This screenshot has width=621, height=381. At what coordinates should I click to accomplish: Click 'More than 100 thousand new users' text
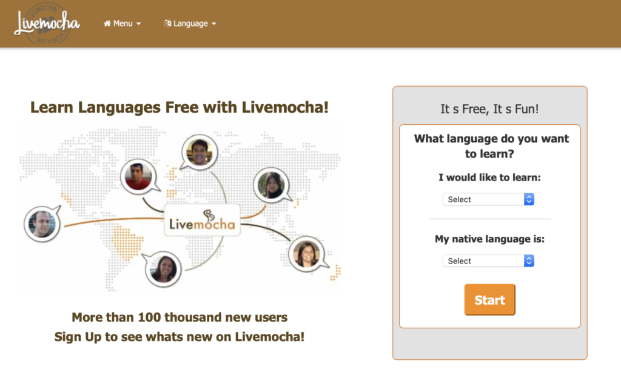click(x=180, y=317)
